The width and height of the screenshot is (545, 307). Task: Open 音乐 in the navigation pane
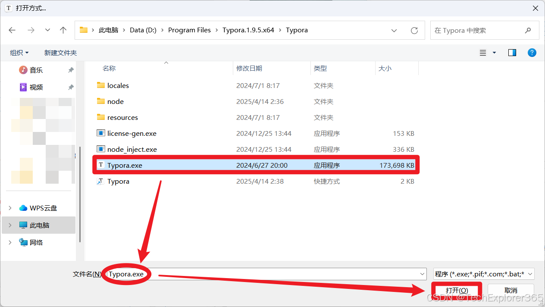pyautogui.click(x=36, y=70)
